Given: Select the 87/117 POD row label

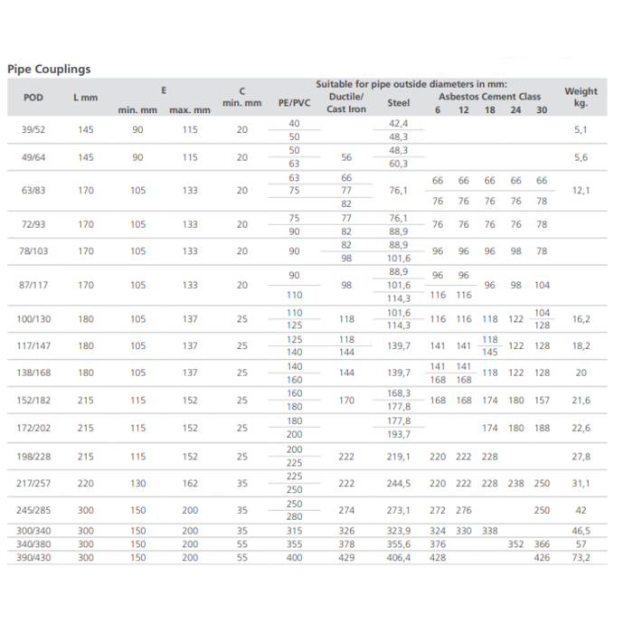Looking at the screenshot, I should pyautogui.click(x=33, y=285).
